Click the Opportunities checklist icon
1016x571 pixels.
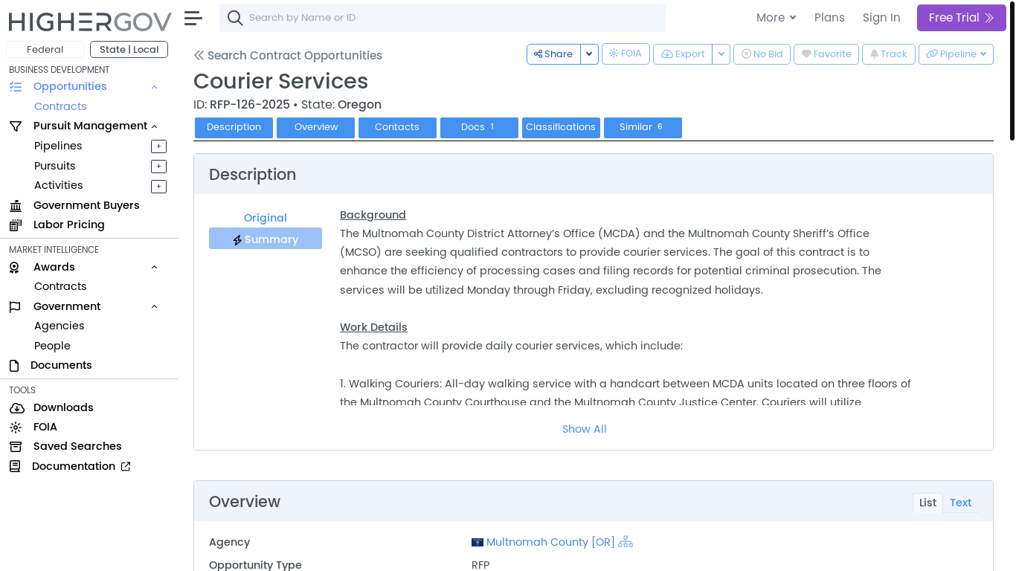[x=16, y=86]
